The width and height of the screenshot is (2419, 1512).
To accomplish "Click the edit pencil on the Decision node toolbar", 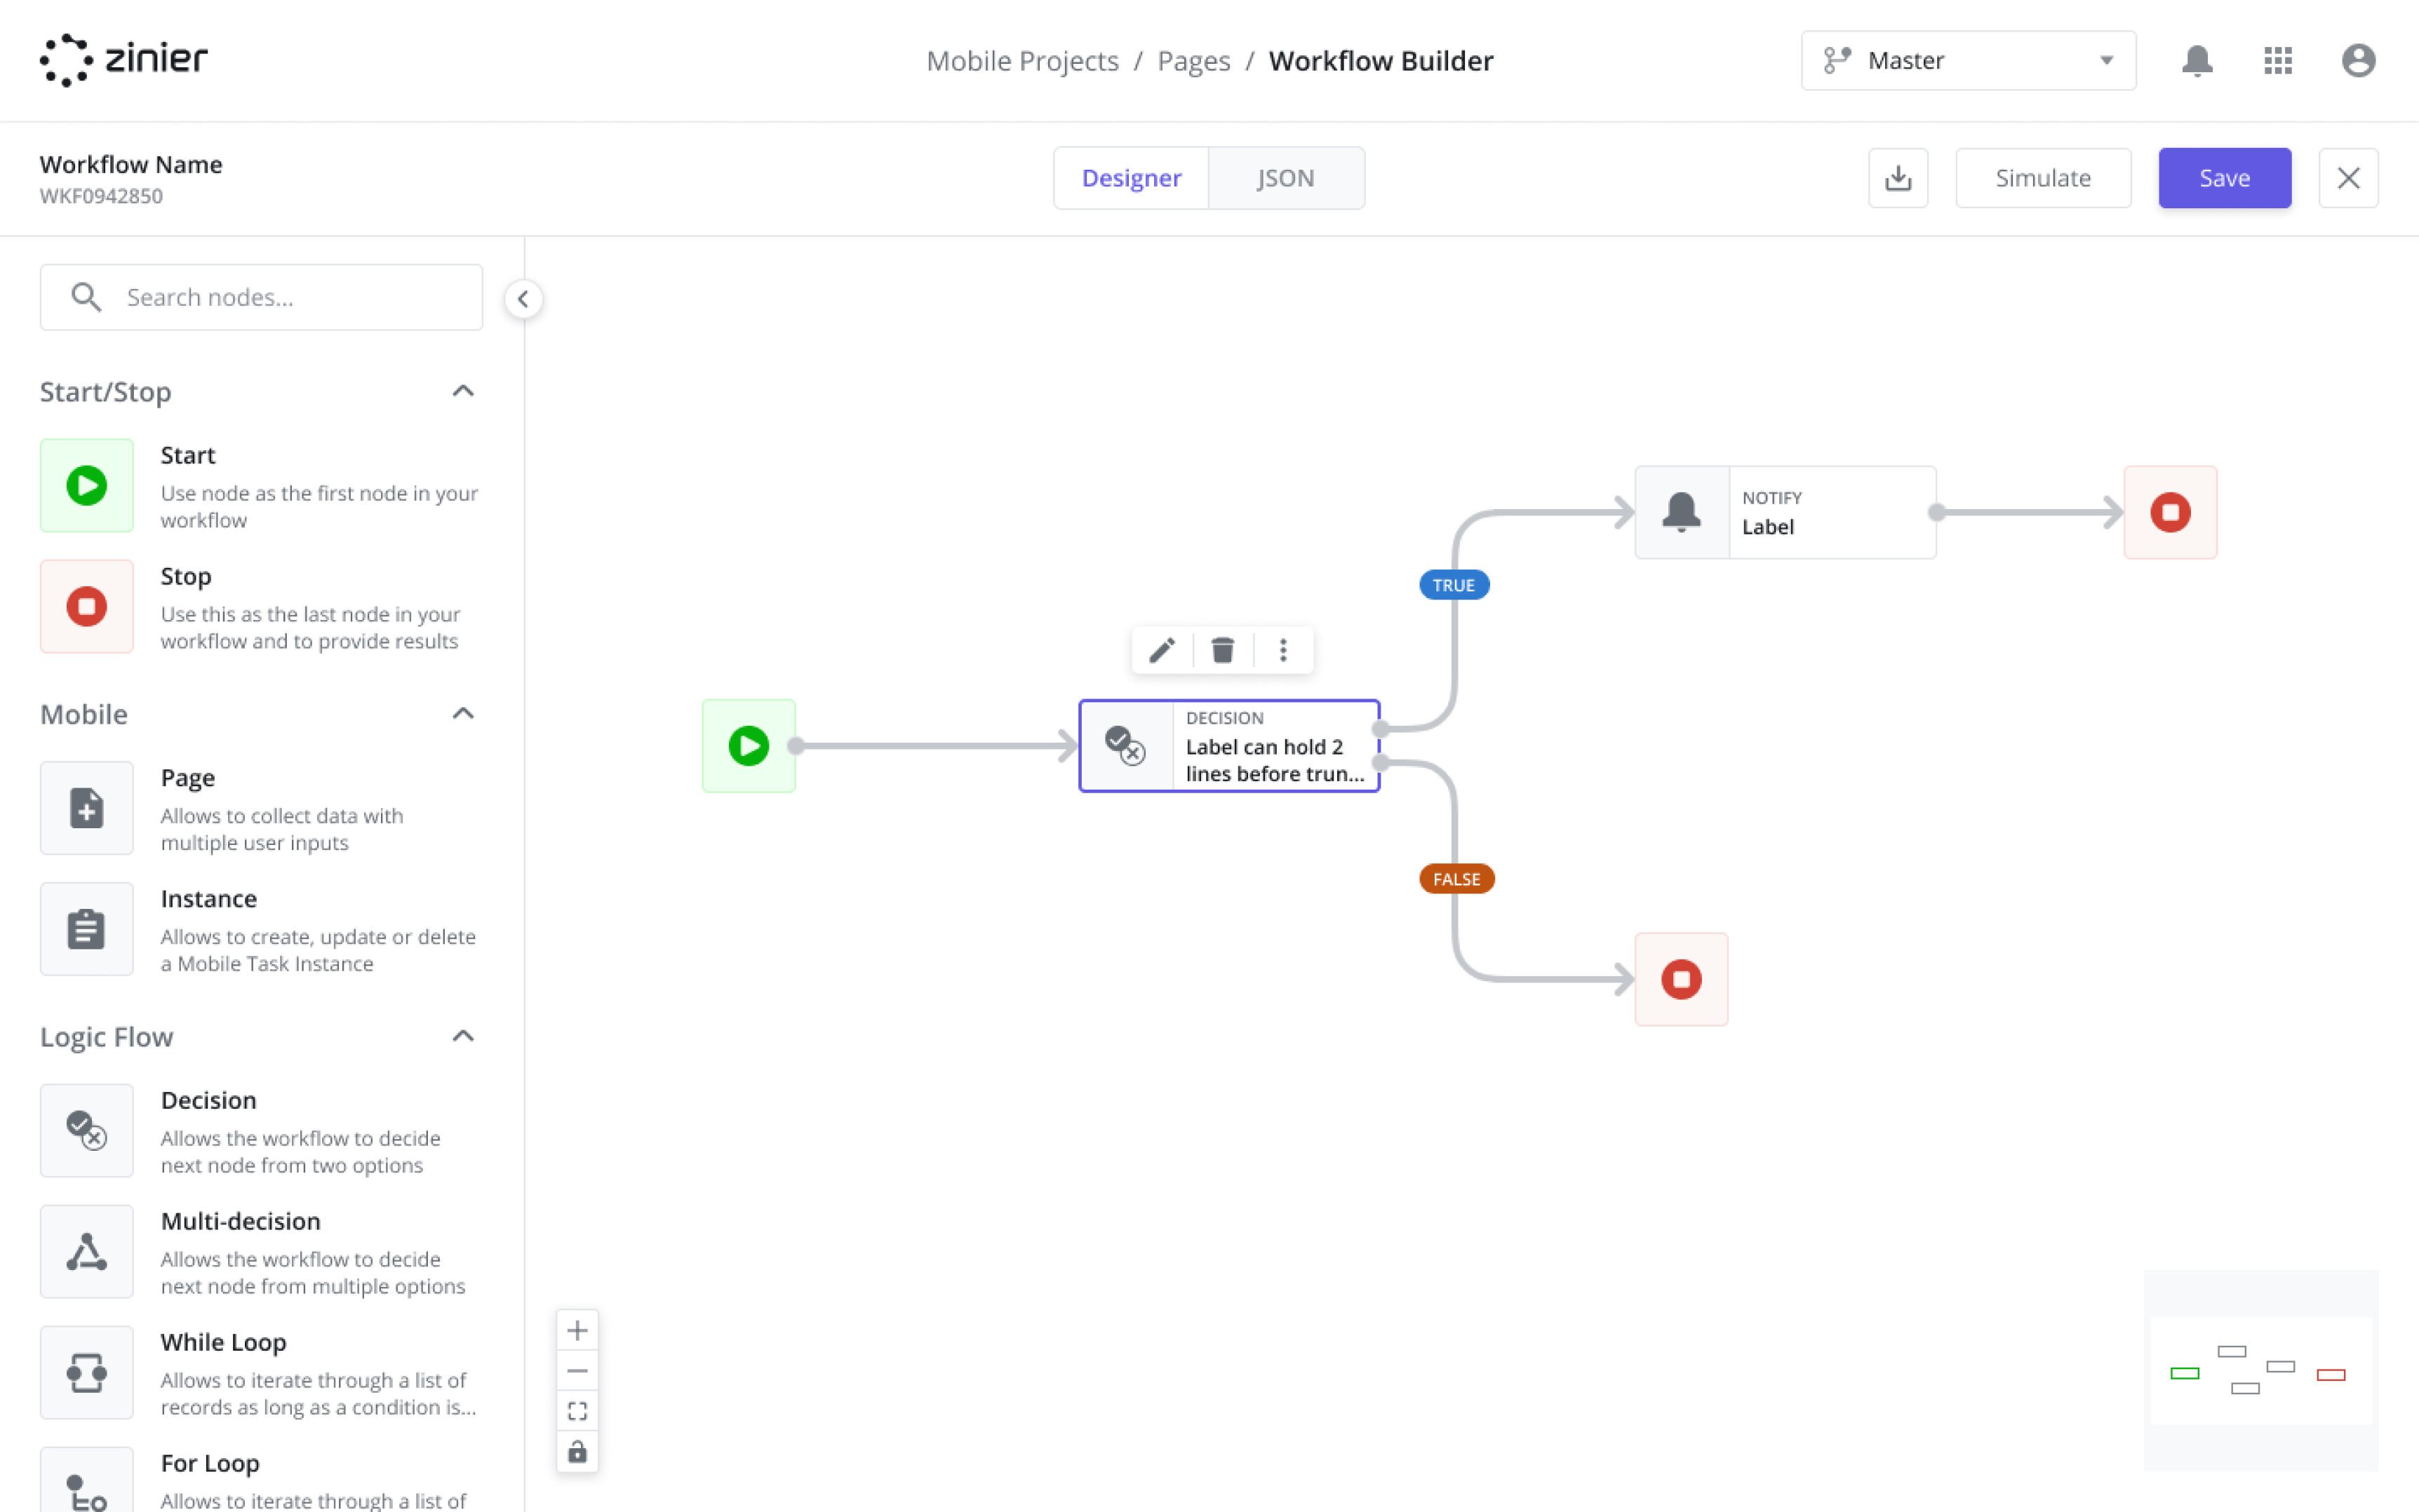I will coord(1160,650).
